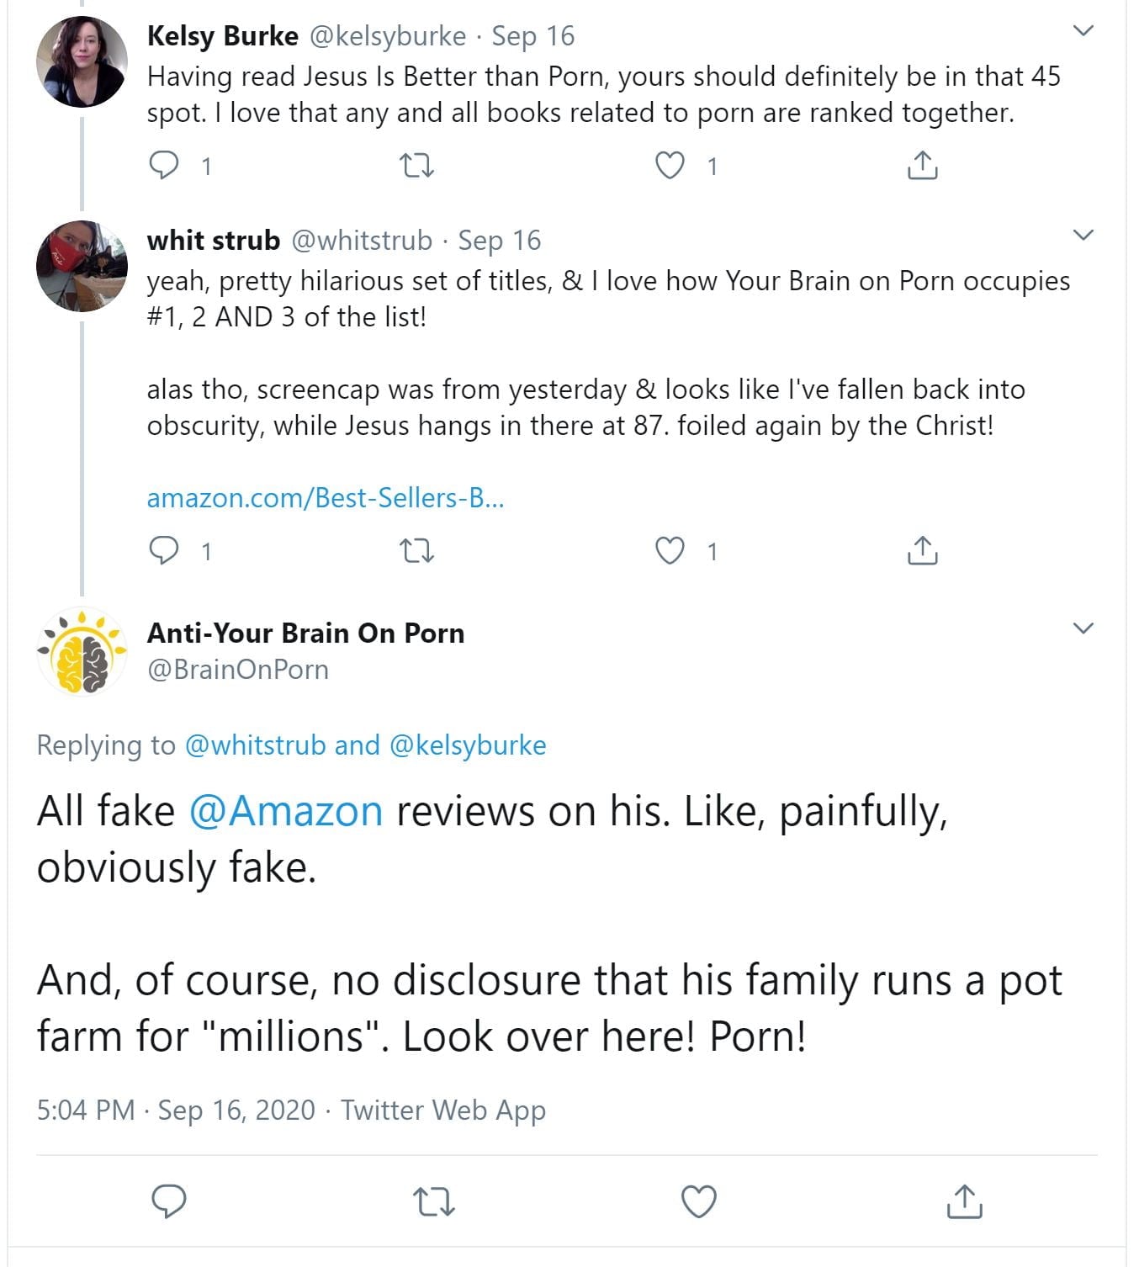Like the main 5:04 PM tweet
The image size is (1139, 1267).
pyautogui.click(x=699, y=1201)
